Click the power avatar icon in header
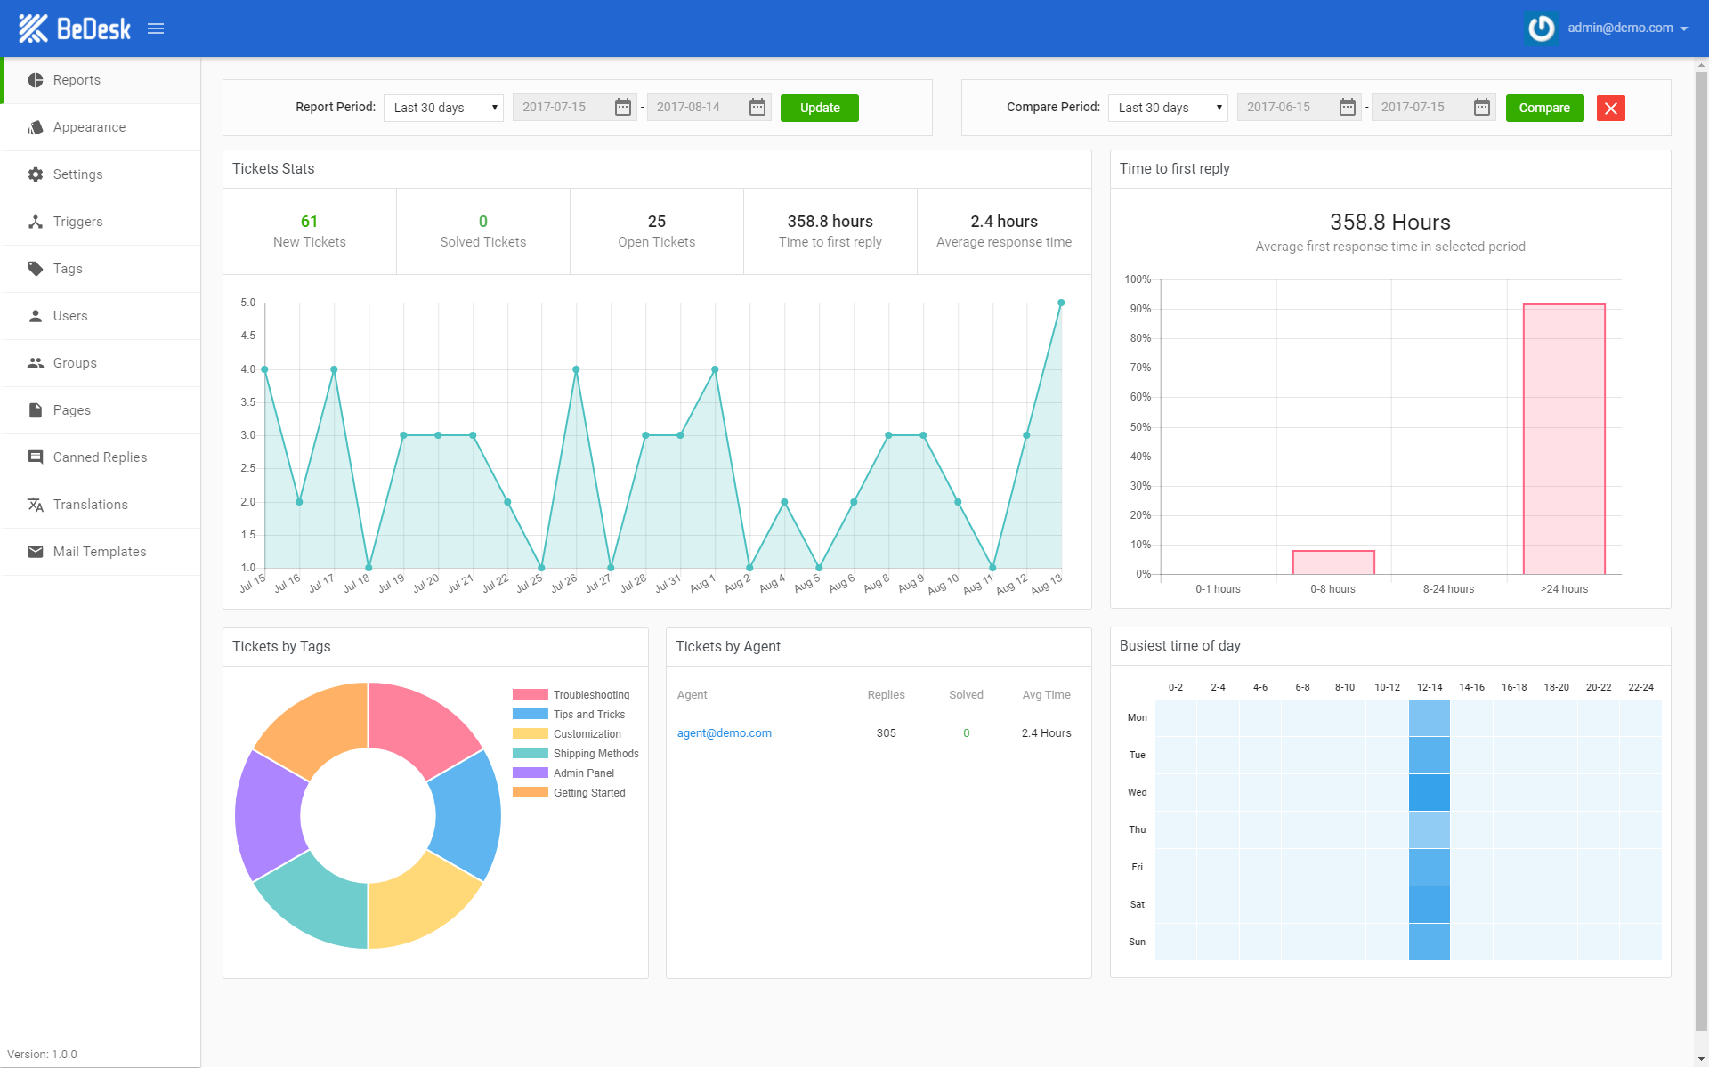 point(1541,28)
